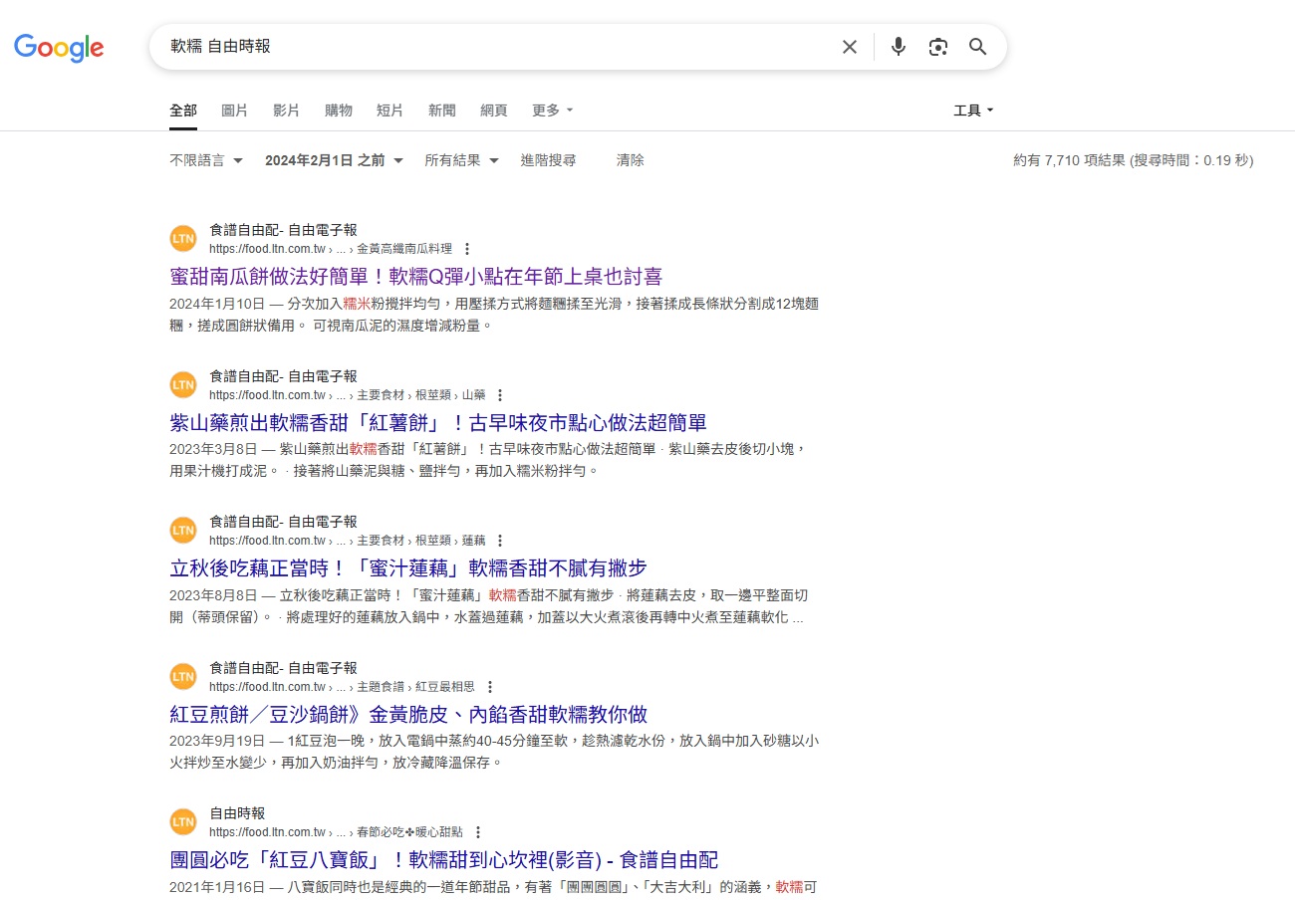Open LTN favicon of 紅豆煎餅 result
1295x900 pixels.
(x=183, y=677)
